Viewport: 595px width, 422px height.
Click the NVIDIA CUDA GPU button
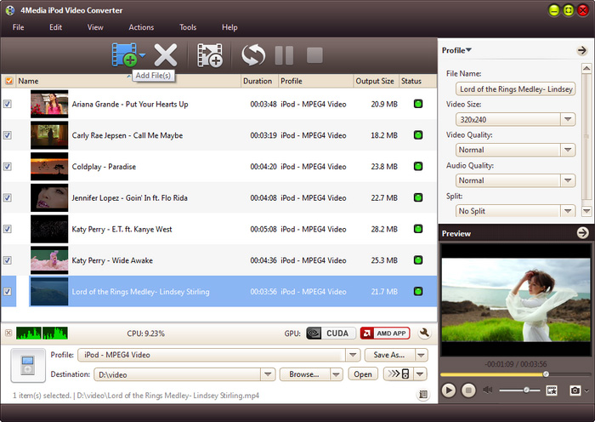pyautogui.click(x=329, y=334)
